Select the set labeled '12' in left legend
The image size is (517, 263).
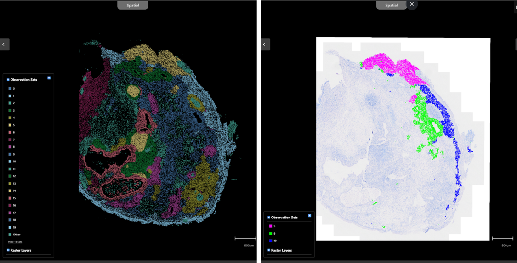point(15,176)
